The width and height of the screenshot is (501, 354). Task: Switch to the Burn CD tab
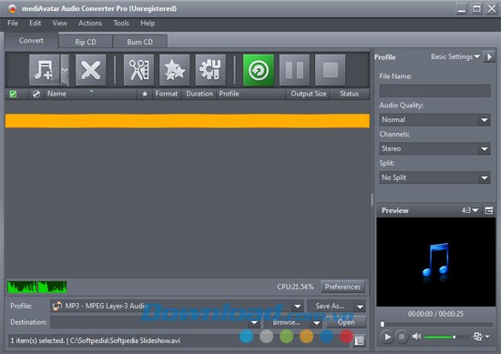(x=139, y=42)
